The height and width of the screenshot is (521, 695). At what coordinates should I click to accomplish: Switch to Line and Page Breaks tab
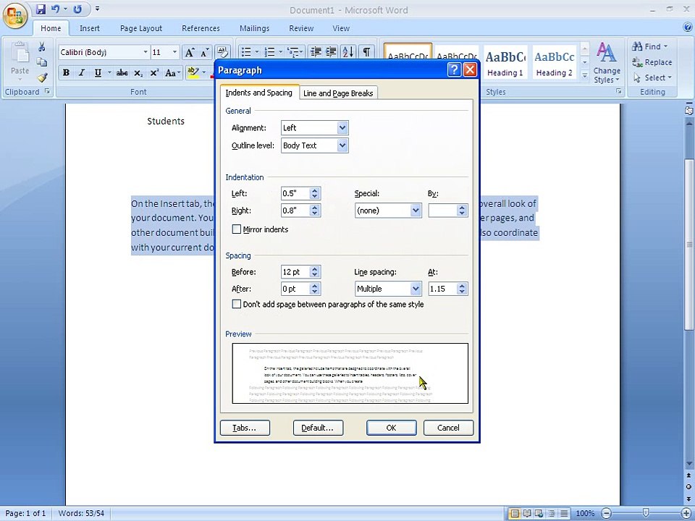[x=338, y=93]
